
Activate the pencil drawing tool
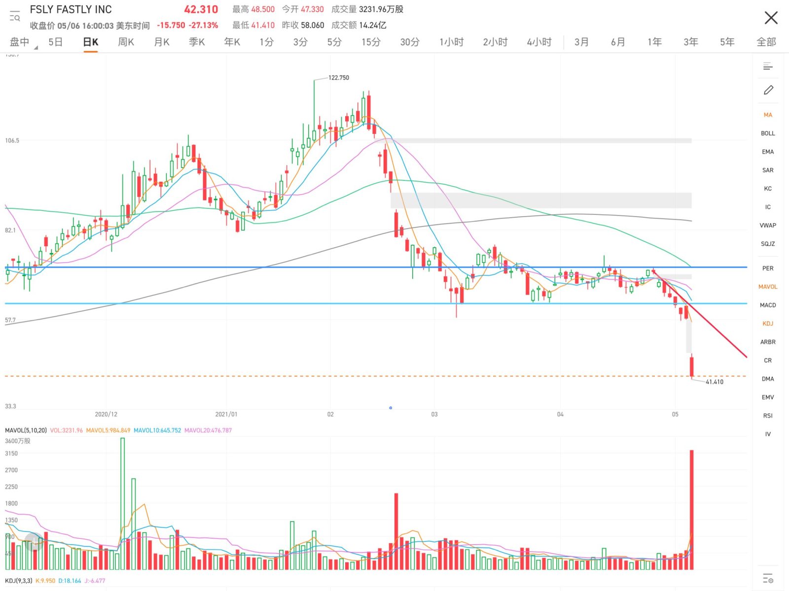pyautogui.click(x=768, y=90)
